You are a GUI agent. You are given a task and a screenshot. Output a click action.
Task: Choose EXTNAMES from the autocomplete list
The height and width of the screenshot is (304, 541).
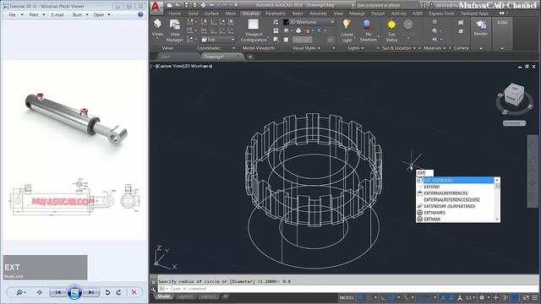(x=456, y=213)
